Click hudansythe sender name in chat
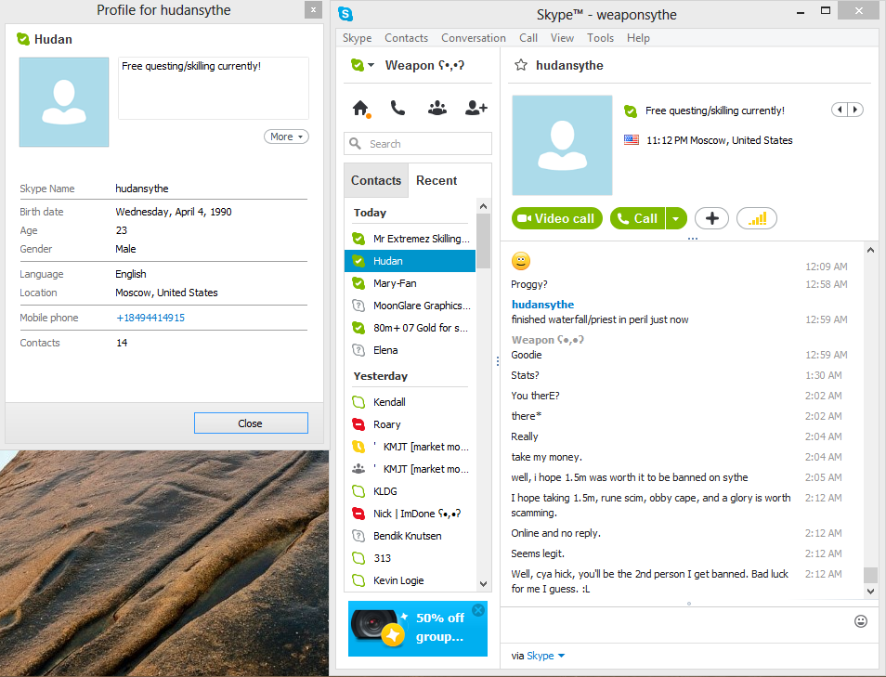 click(x=542, y=305)
